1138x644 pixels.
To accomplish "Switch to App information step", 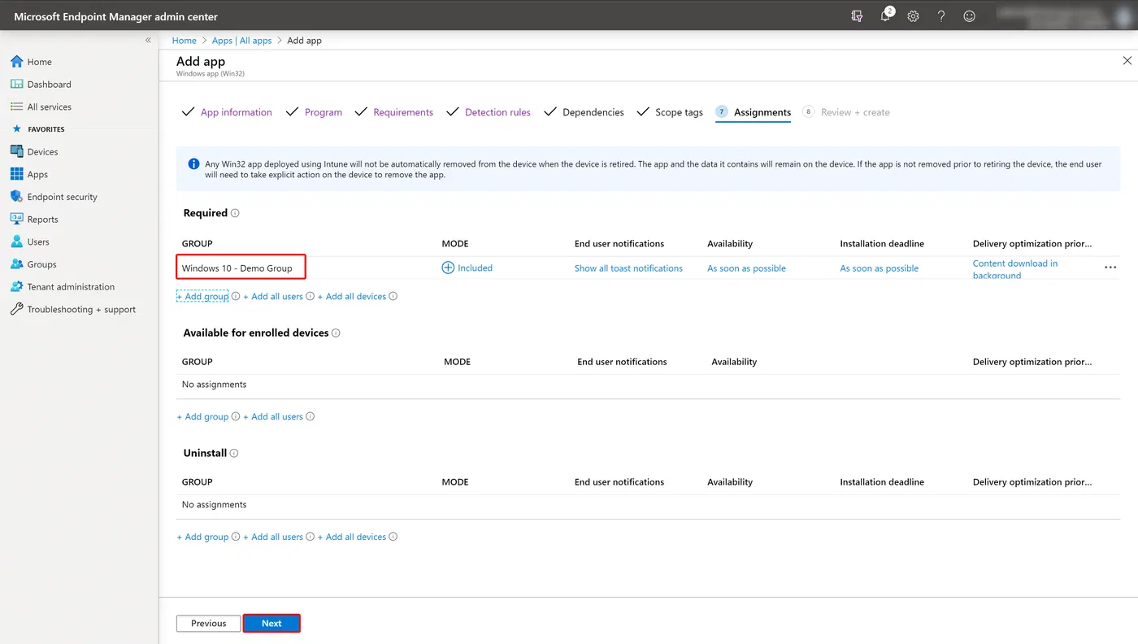I will [236, 112].
